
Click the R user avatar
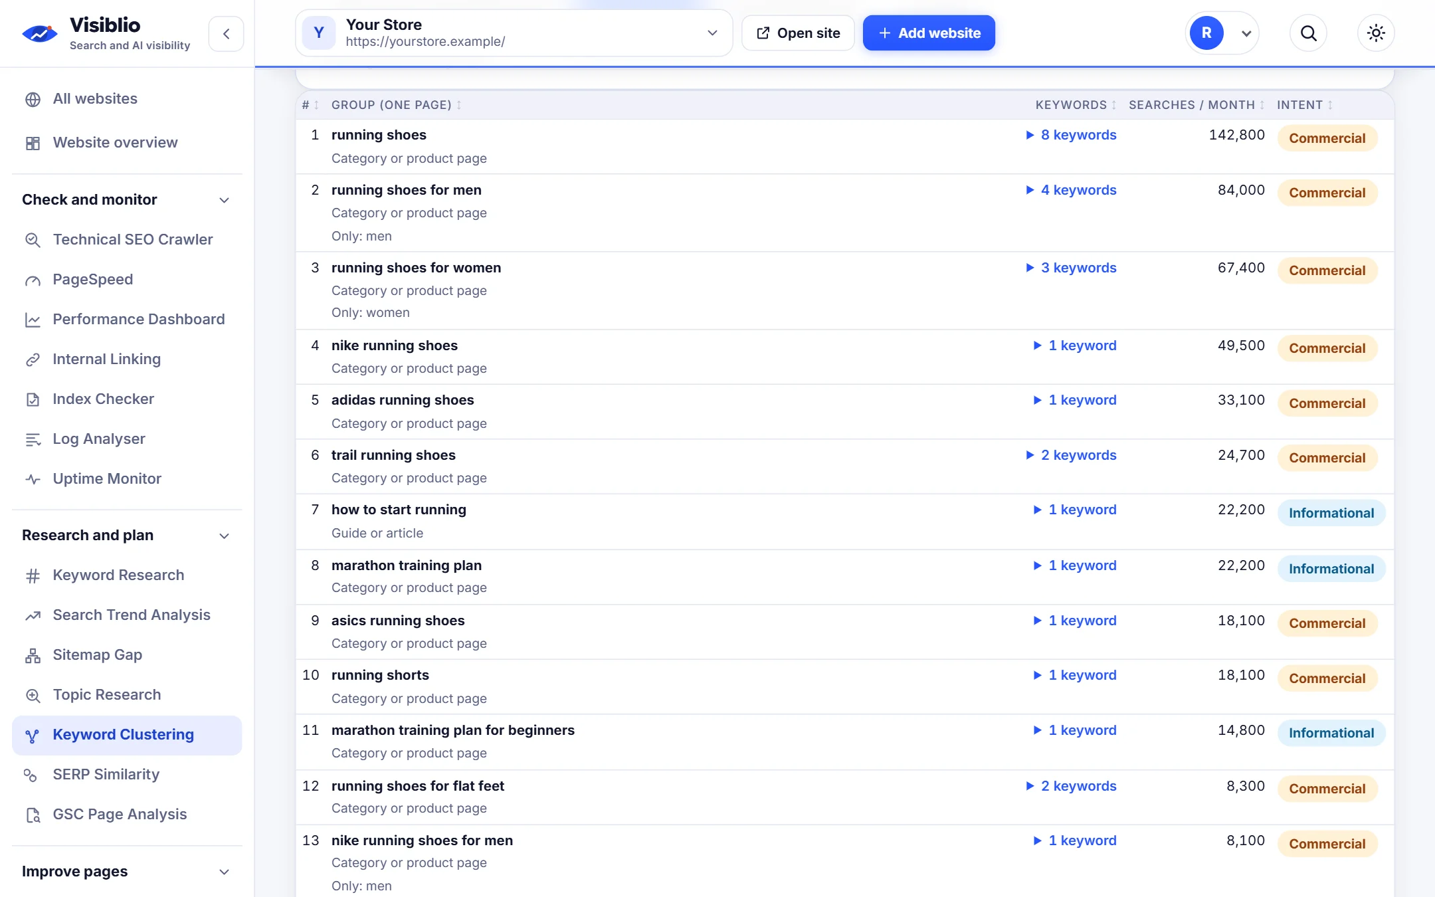coord(1206,33)
